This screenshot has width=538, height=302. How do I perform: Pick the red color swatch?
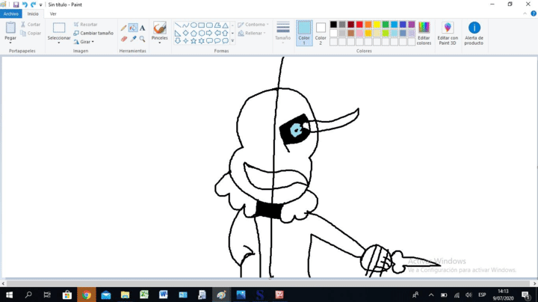pyautogui.click(x=359, y=25)
